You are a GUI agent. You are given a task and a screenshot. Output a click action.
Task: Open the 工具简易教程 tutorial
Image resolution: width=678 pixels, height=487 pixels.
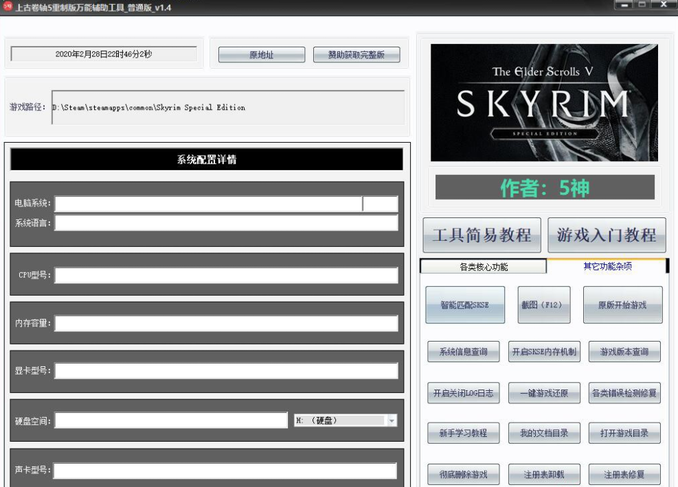click(482, 235)
